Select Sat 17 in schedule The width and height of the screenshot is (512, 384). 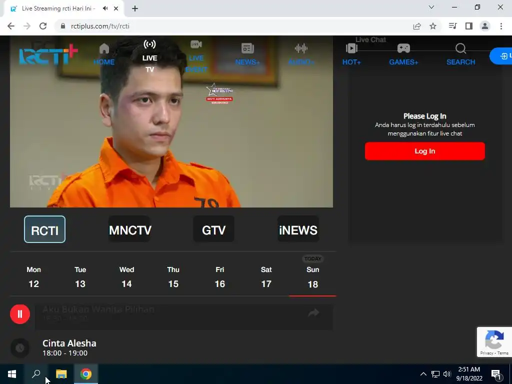[266, 277]
